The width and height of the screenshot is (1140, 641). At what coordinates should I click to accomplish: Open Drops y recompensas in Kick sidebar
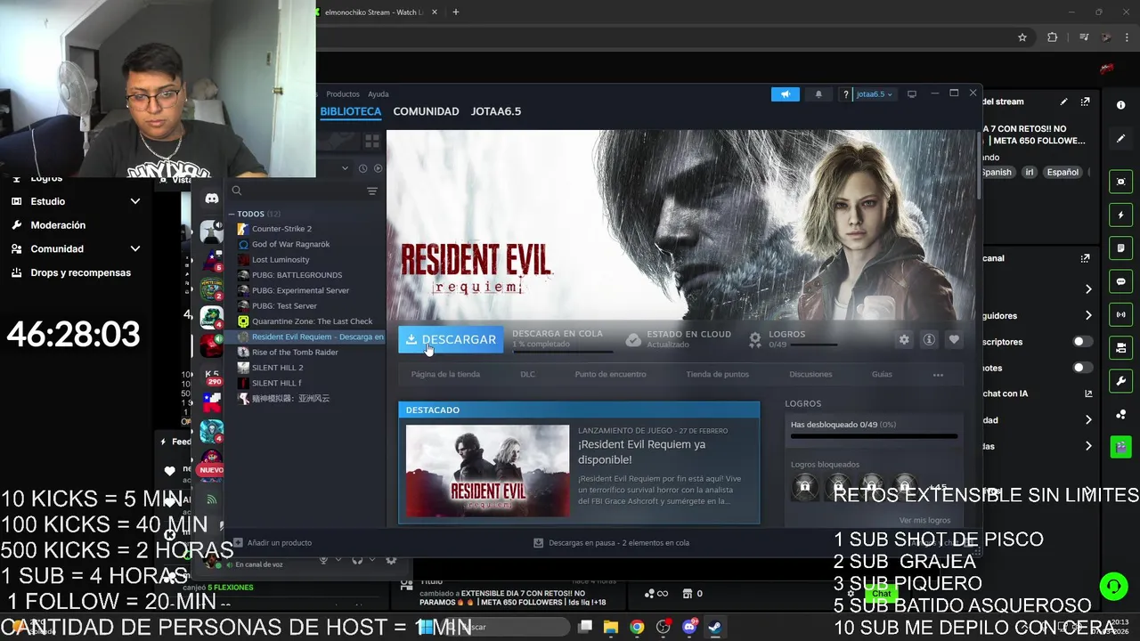[x=80, y=272]
